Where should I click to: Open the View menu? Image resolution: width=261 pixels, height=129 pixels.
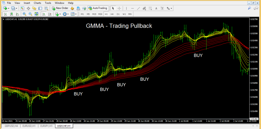(17, 3)
